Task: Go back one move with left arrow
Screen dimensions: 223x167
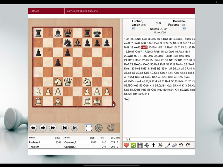Action: [x=33, y=128]
